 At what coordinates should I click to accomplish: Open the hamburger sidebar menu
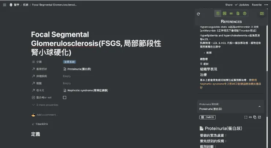pyautogui.click(x=5, y=5)
